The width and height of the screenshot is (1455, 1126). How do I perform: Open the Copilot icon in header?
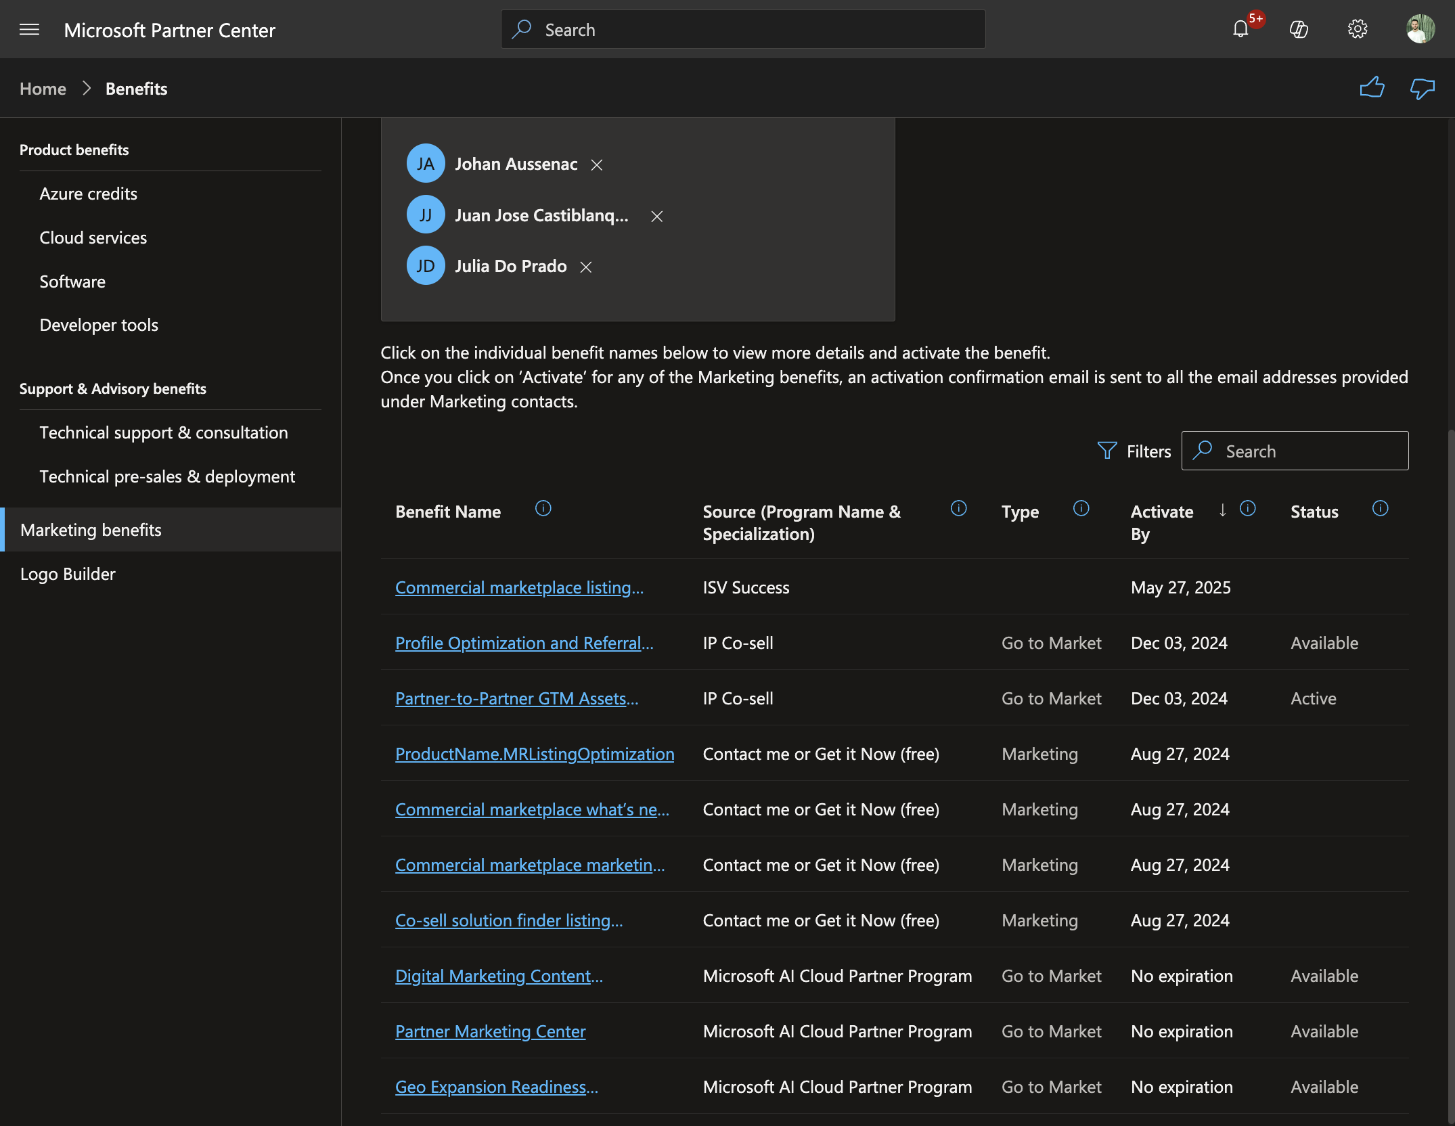pyautogui.click(x=1299, y=29)
